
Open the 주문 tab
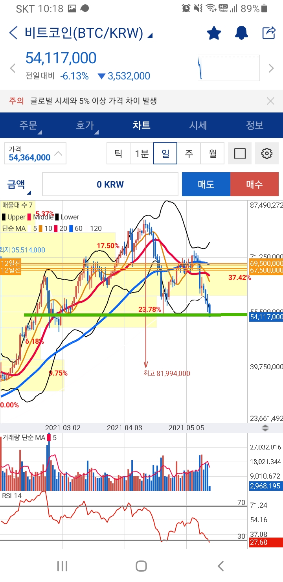28,125
